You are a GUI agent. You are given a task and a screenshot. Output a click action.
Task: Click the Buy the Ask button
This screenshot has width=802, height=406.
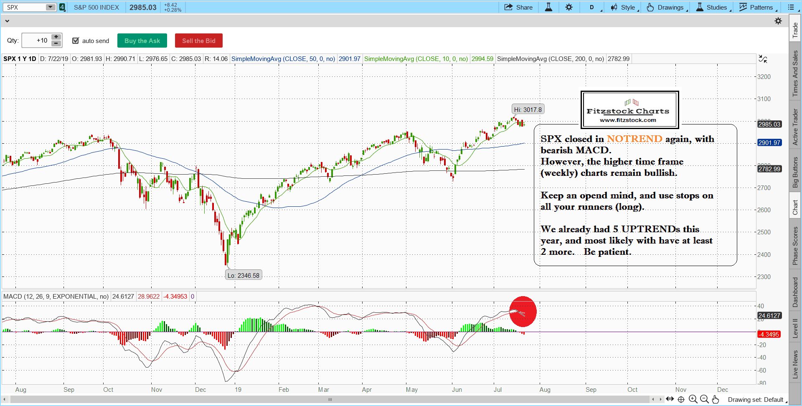point(142,41)
